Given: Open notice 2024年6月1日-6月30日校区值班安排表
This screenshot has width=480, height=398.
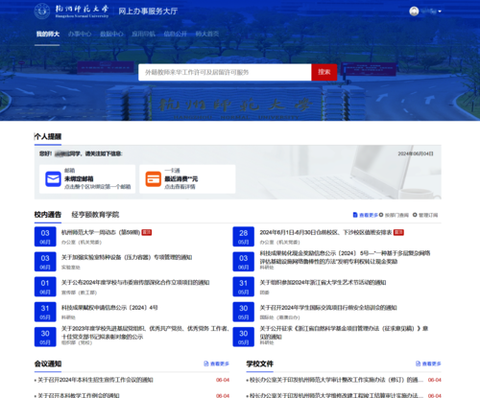Looking at the screenshot, I should pos(325,232).
